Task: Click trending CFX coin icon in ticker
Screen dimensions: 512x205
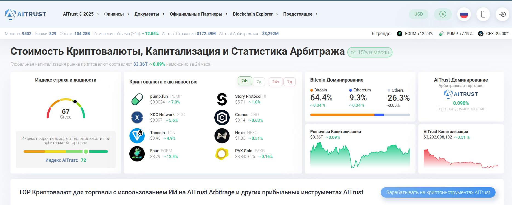Action: pyautogui.click(x=481, y=34)
